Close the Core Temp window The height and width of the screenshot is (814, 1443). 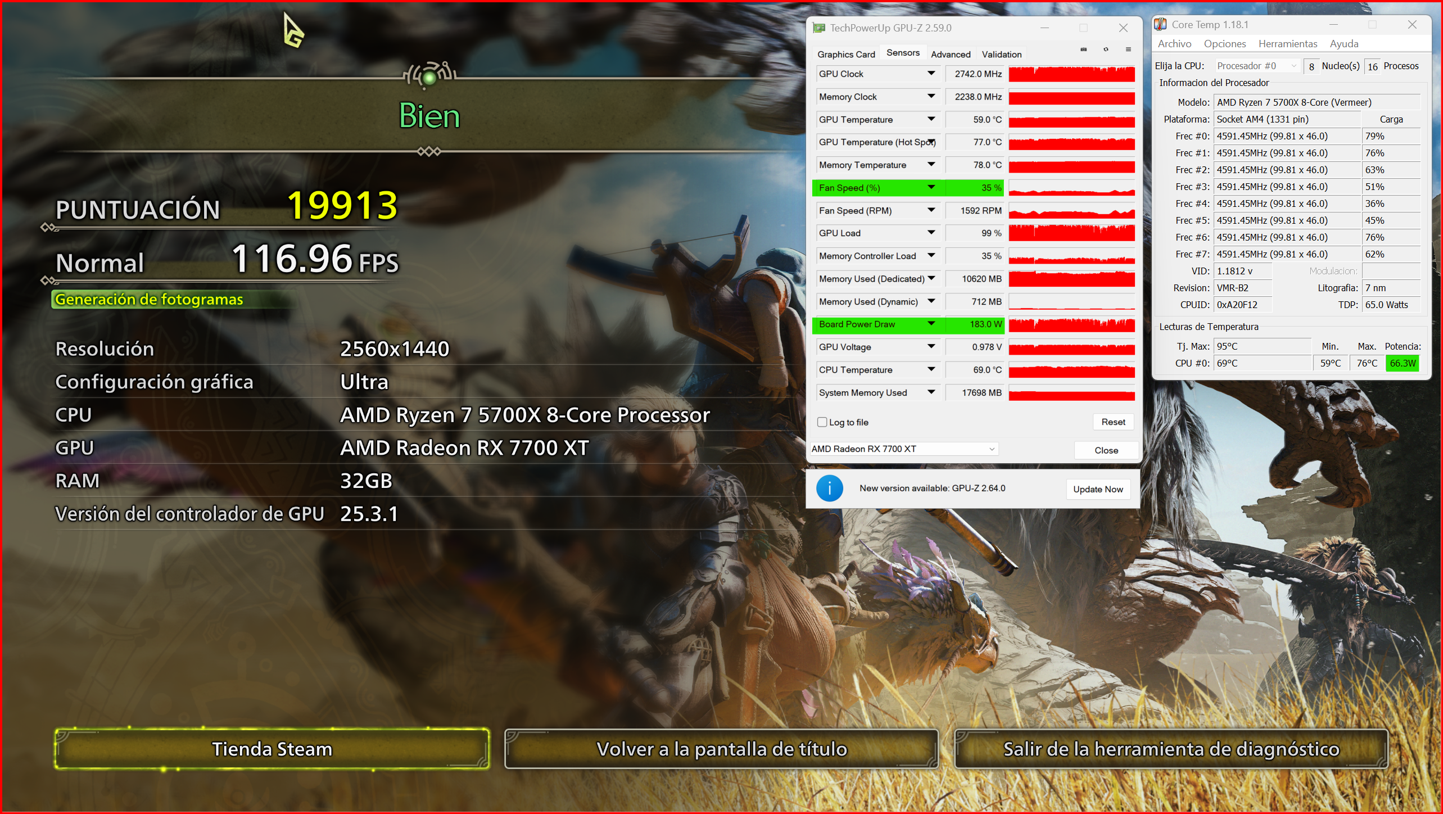point(1412,25)
